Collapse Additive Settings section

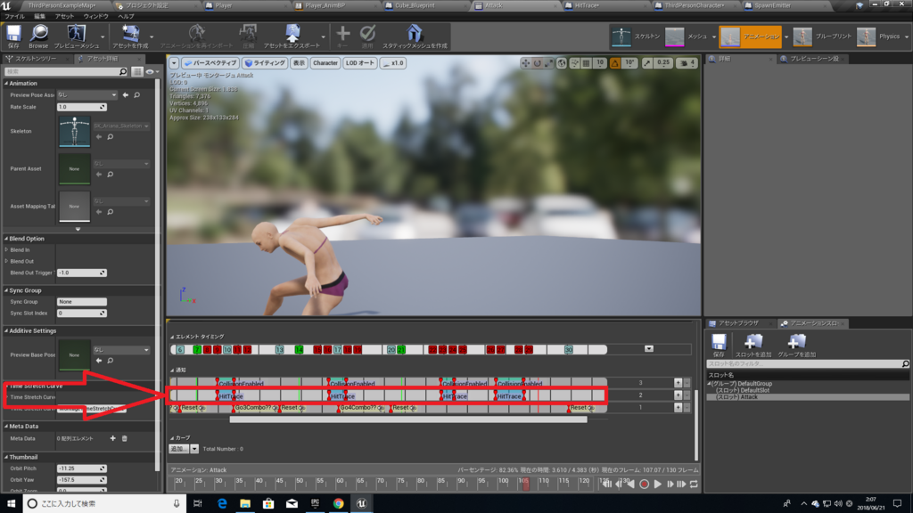(6, 331)
